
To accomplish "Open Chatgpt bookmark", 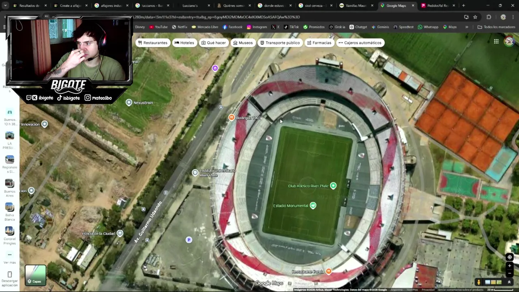I will tap(358, 27).
